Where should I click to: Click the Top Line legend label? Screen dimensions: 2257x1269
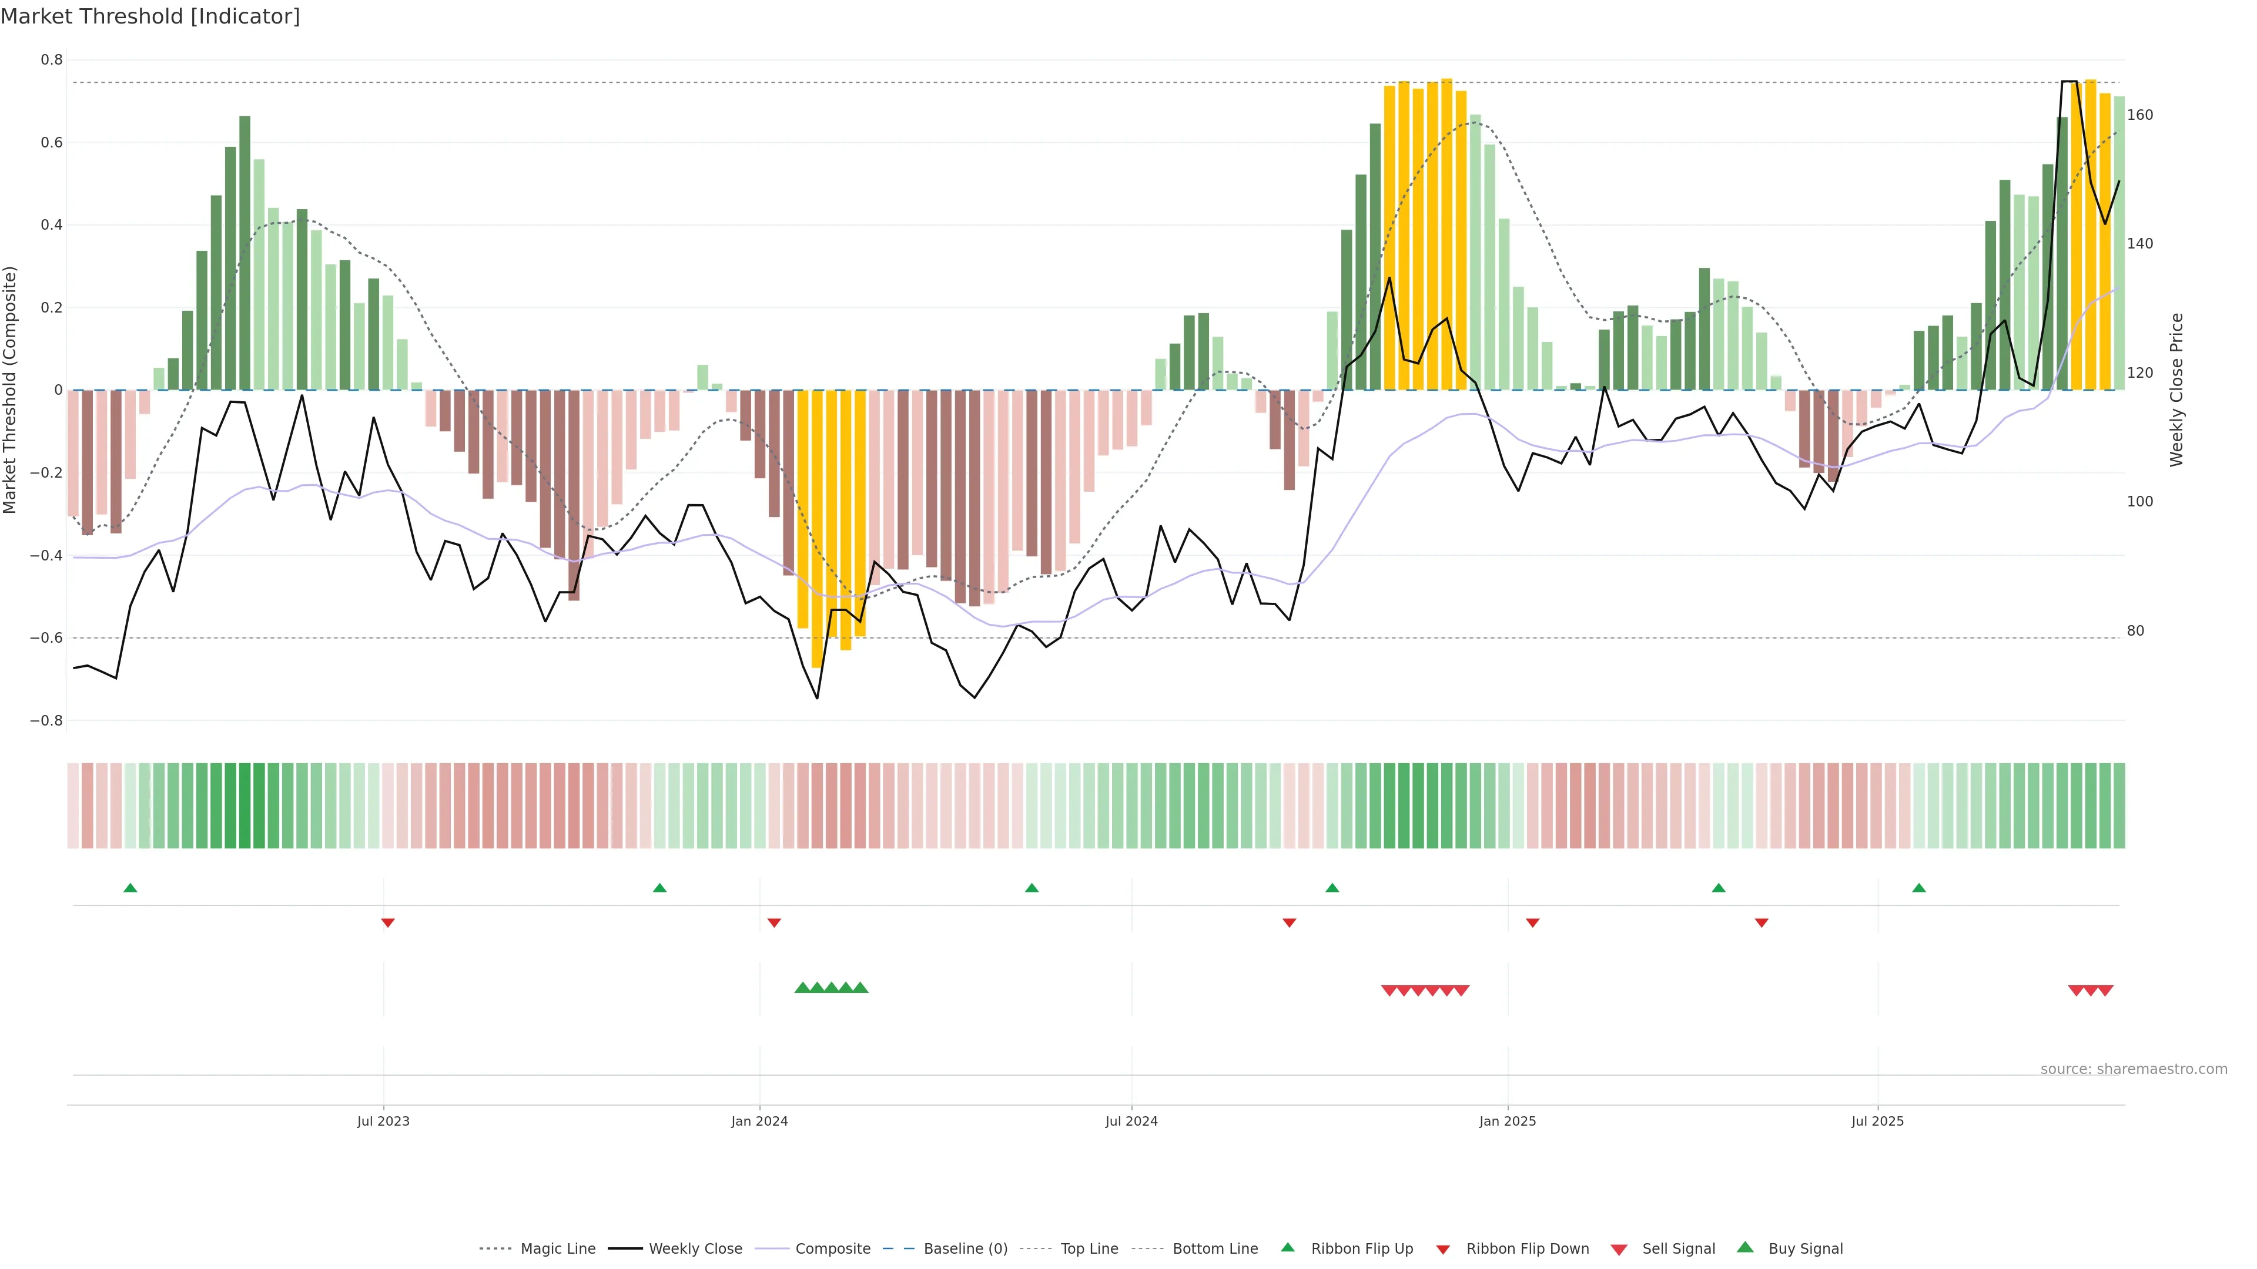click(x=1089, y=1249)
